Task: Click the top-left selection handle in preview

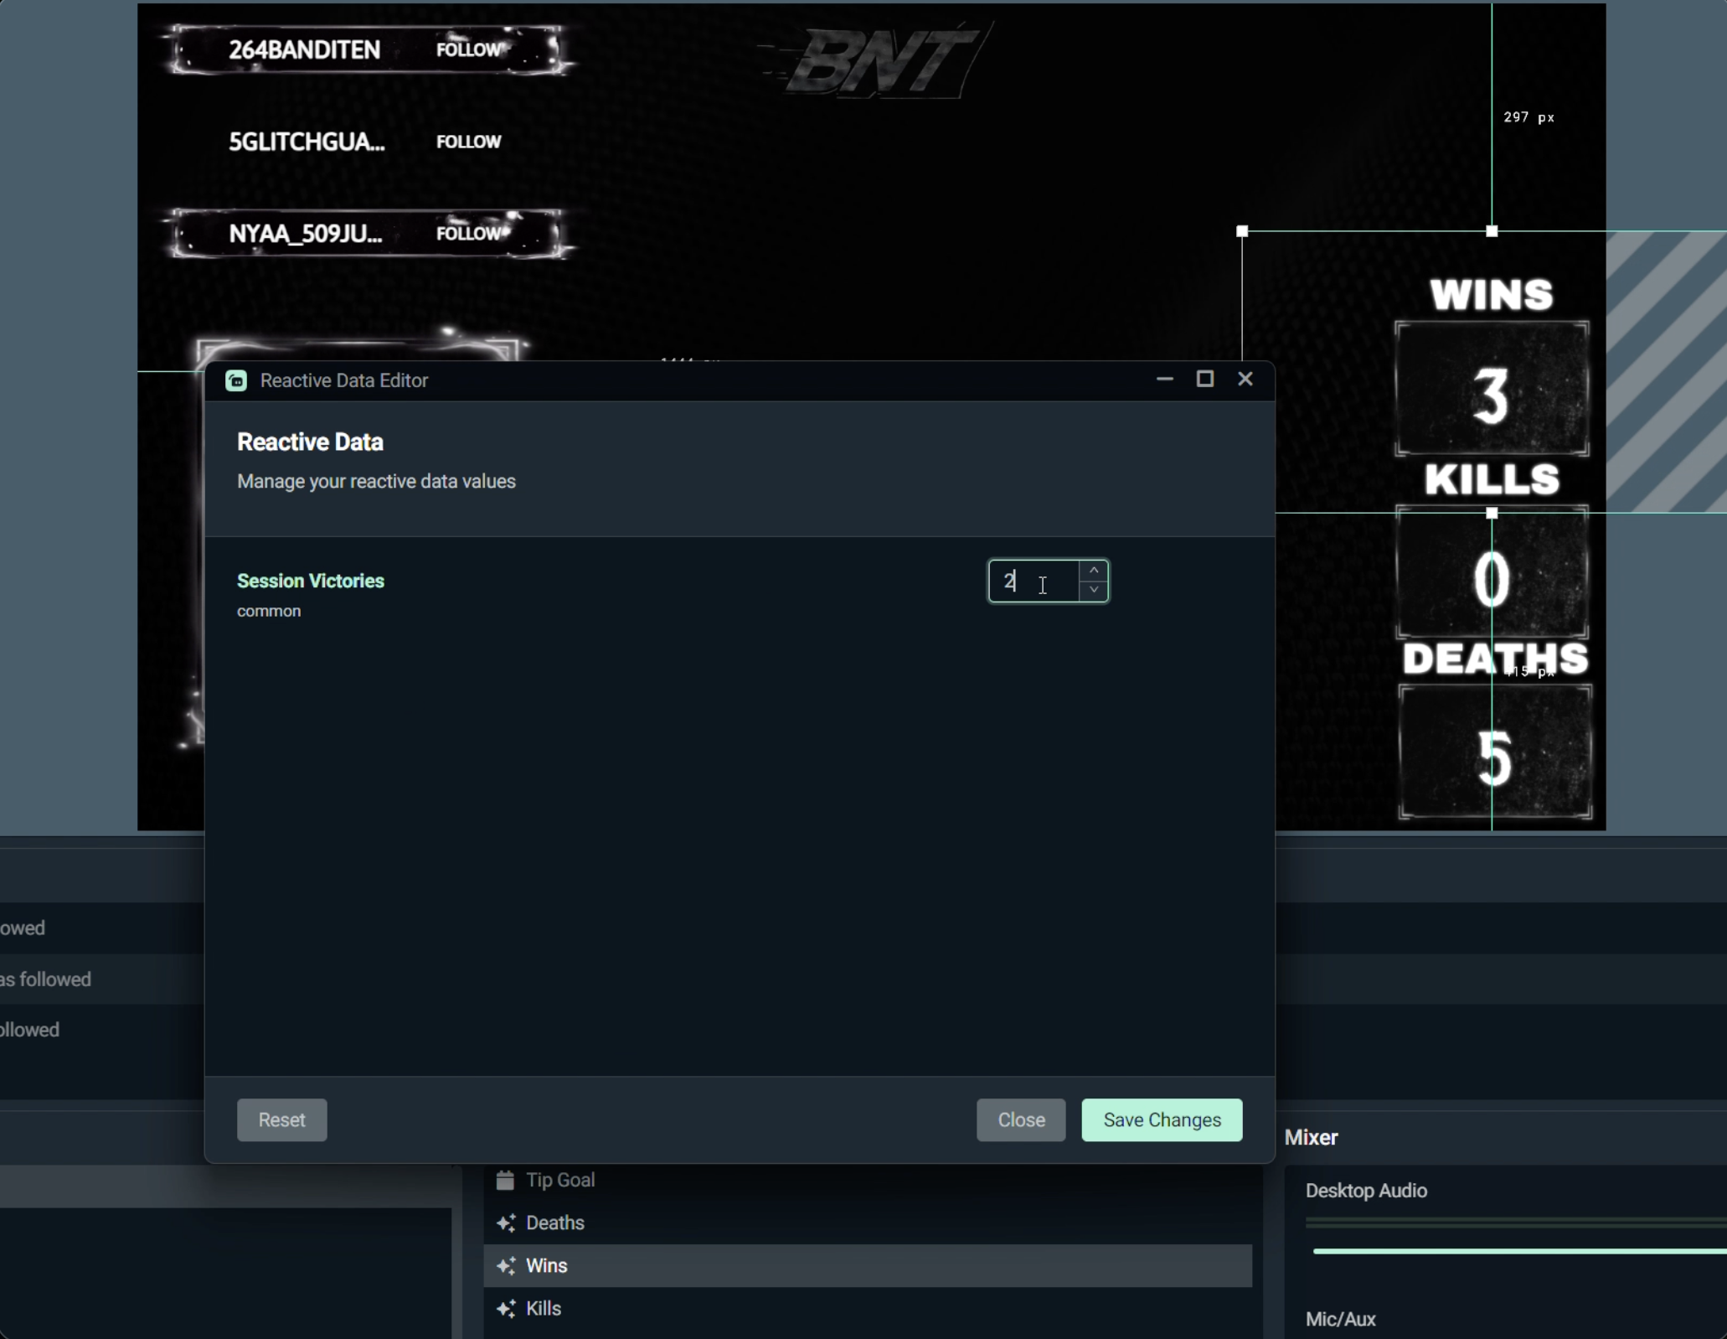Action: point(1242,231)
